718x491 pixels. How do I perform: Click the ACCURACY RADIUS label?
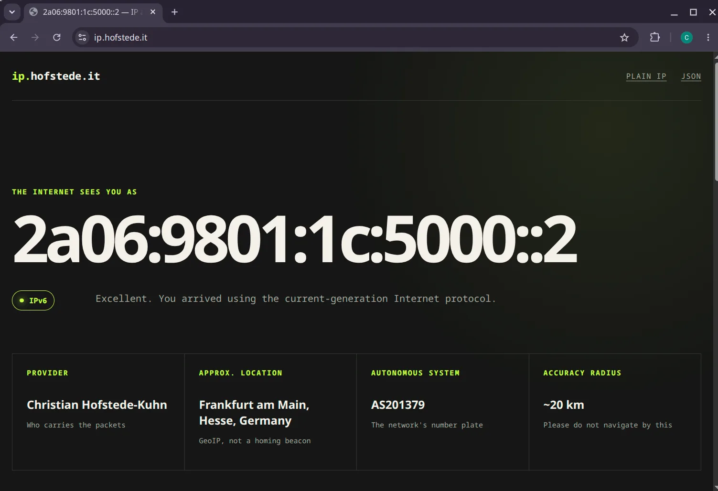coord(582,373)
